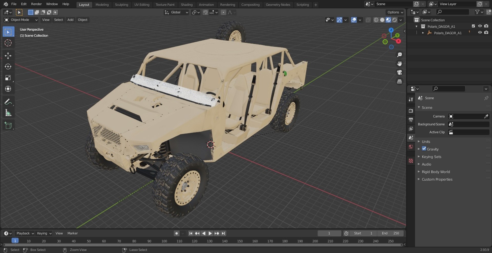This screenshot has height=253, width=492.
Task: Switch to material preview shading
Action: [x=388, y=20]
